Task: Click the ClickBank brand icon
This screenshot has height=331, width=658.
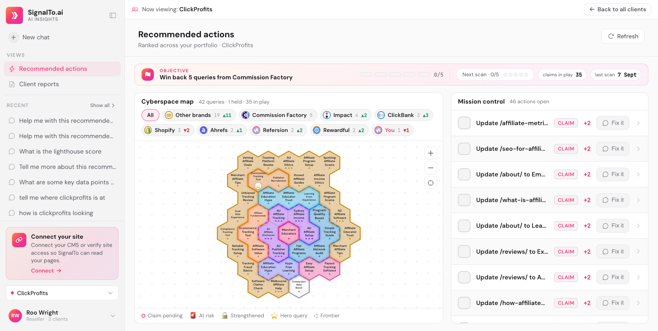Action: 381,115
